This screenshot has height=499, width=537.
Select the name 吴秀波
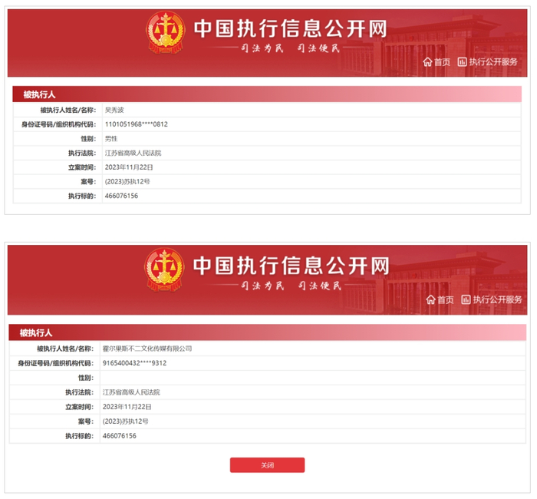pyautogui.click(x=114, y=110)
